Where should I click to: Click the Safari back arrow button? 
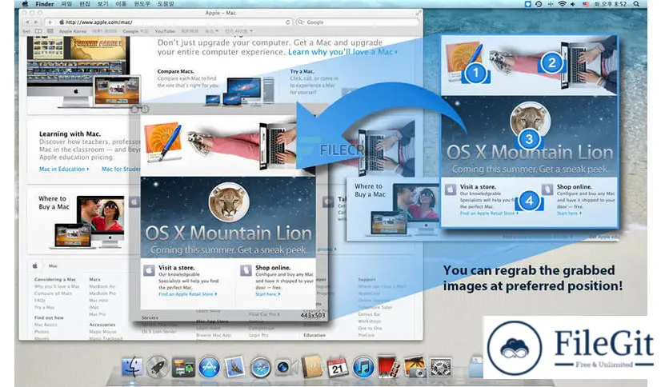pos(27,22)
